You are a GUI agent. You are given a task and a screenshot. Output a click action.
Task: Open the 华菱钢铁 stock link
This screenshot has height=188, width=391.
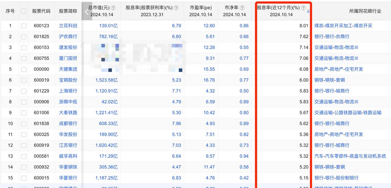point(68,167)
